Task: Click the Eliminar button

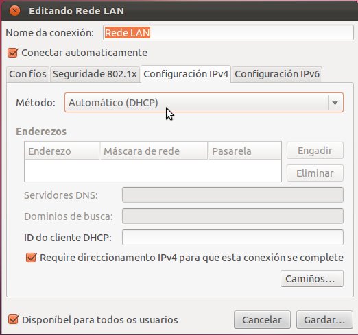Action: pyautogui.click(x=315, y=173)
